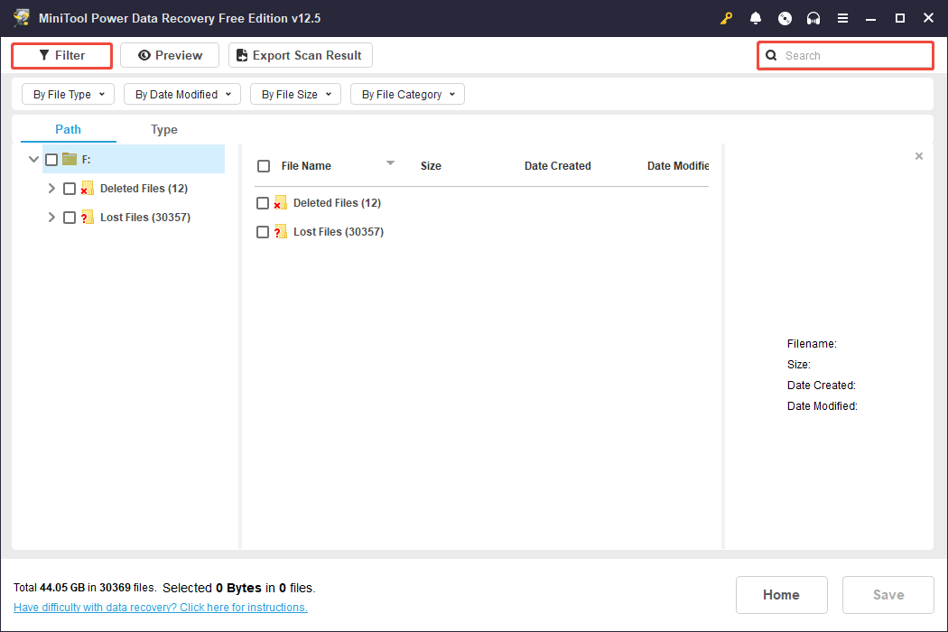Click into the Search field
This screenshot has height=632, width=948.
pos(853,55)
